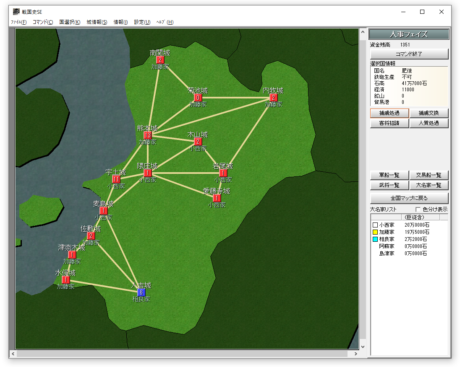
Task: Select the 水俣城 castle marker
Action: click(x=66, y=280)
